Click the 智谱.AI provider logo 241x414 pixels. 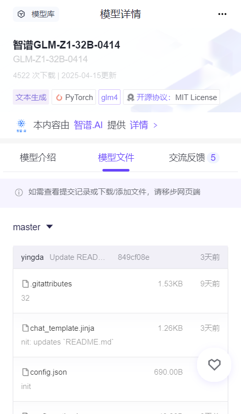point(21,126)
